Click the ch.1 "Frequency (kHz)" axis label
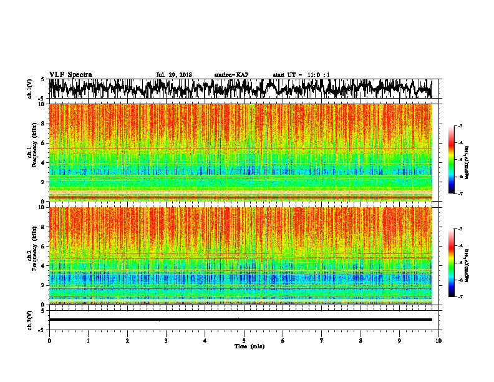Image resolution: width=494 pixels, height=382 pixels. click(34, 145)
